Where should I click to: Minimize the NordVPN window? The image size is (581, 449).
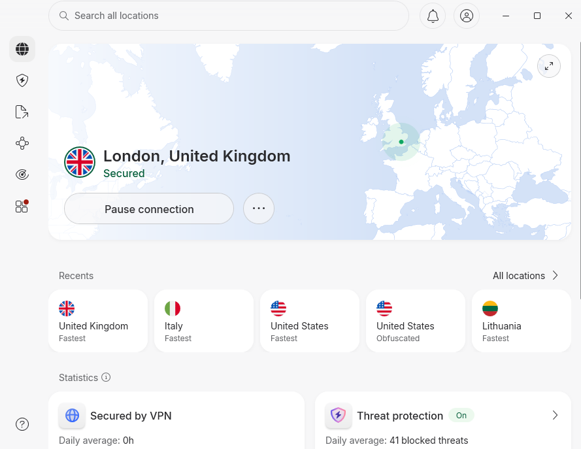[506, 16]
